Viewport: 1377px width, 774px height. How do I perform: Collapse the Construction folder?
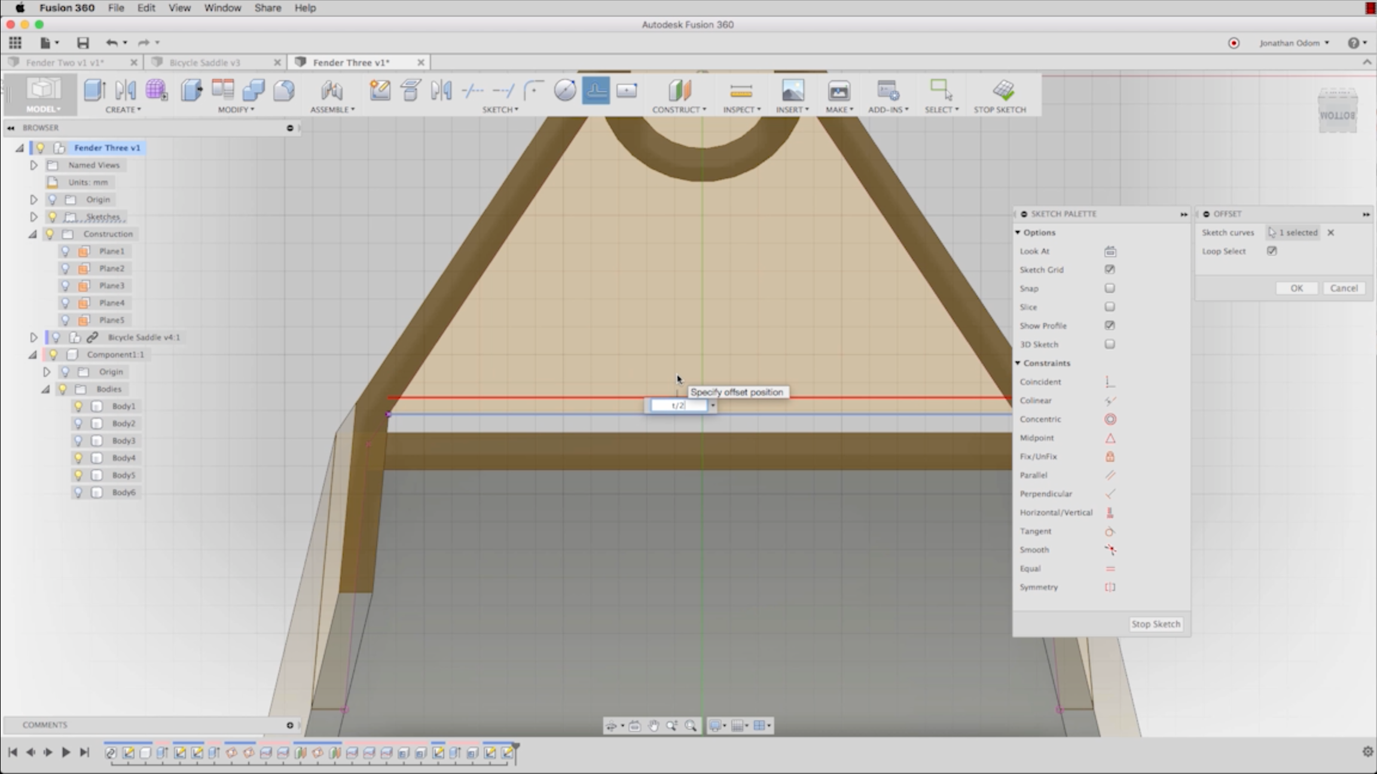tap(33, 234)
